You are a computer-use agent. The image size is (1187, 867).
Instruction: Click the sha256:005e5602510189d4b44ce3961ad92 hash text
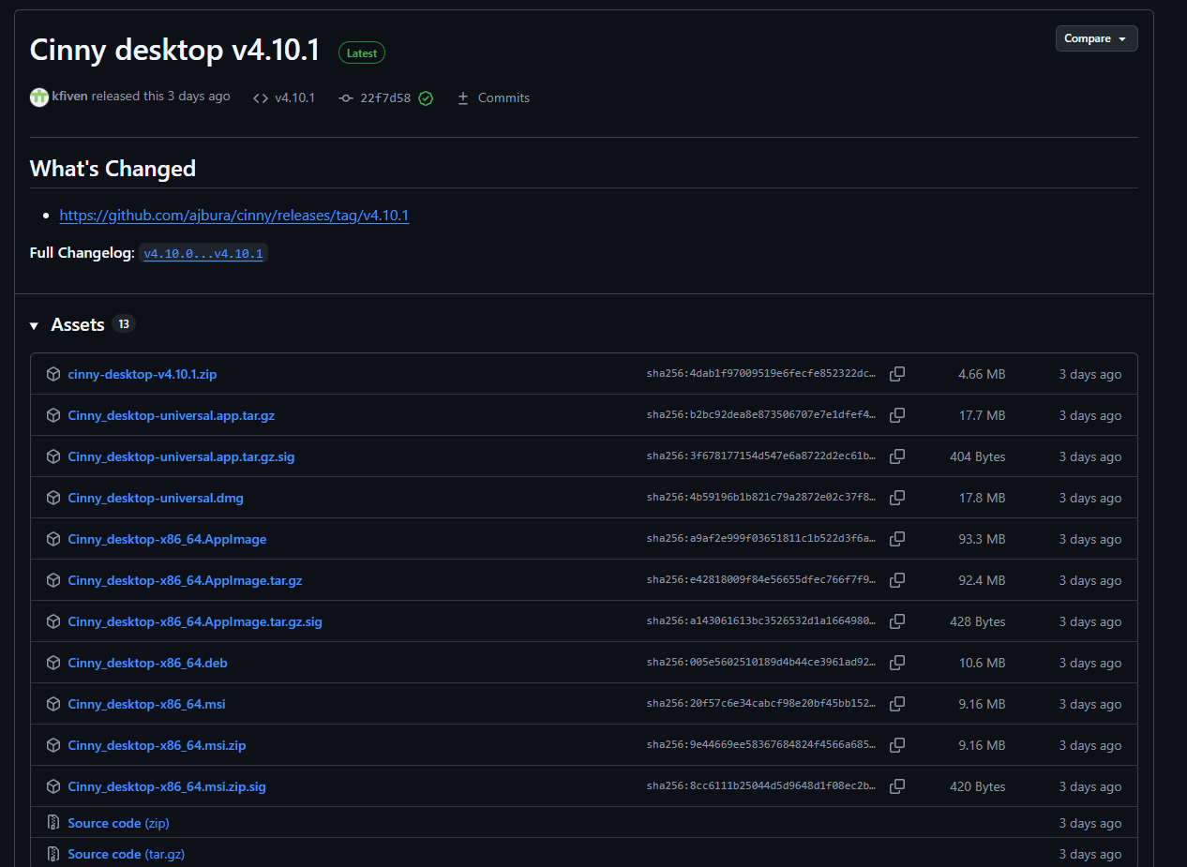(762, 663)
